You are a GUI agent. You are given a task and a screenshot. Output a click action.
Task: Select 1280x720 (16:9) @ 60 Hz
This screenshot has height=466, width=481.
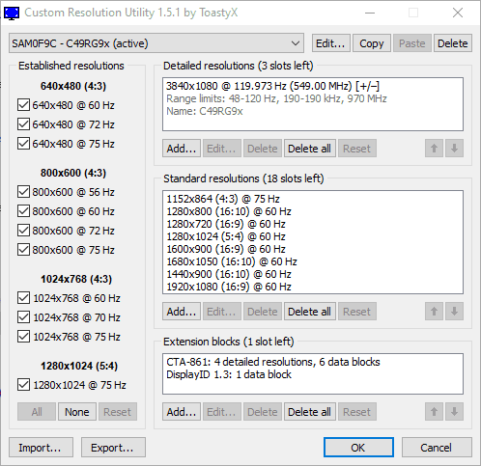coord(313,224)
